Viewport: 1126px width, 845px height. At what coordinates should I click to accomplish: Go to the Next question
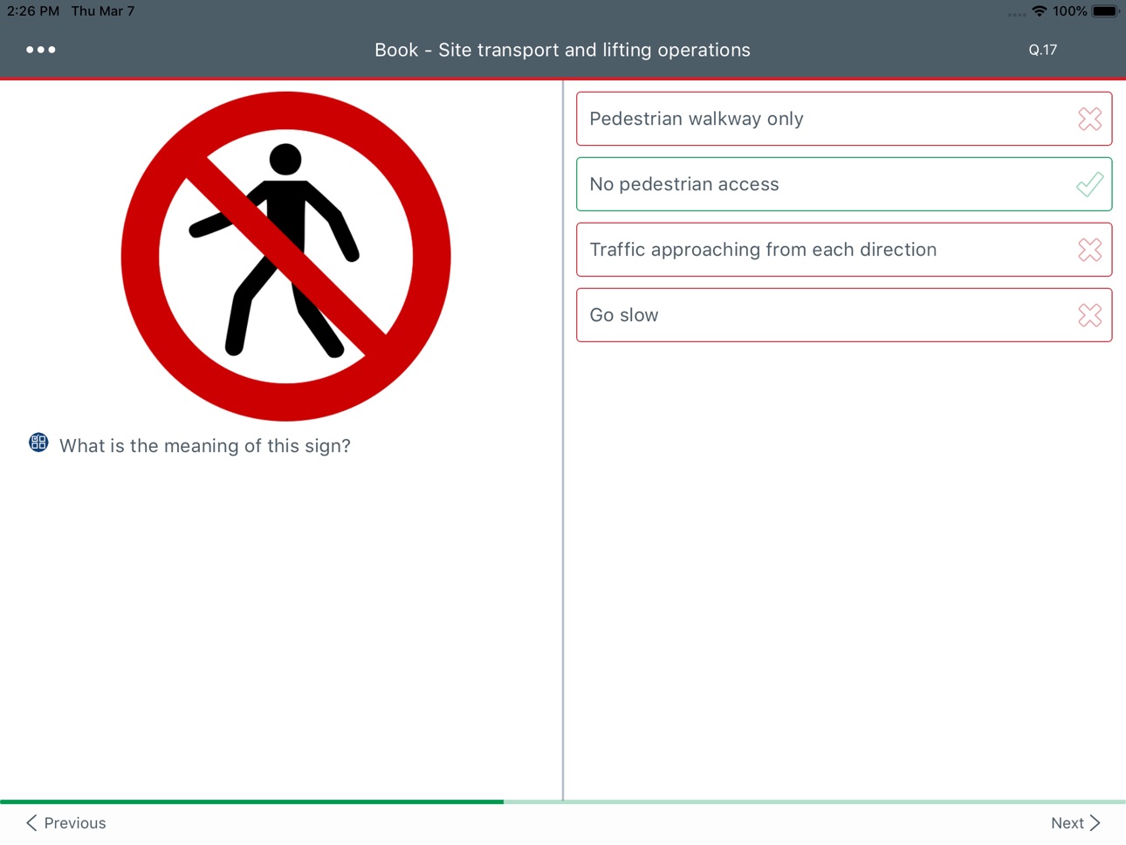point(1075,823)
